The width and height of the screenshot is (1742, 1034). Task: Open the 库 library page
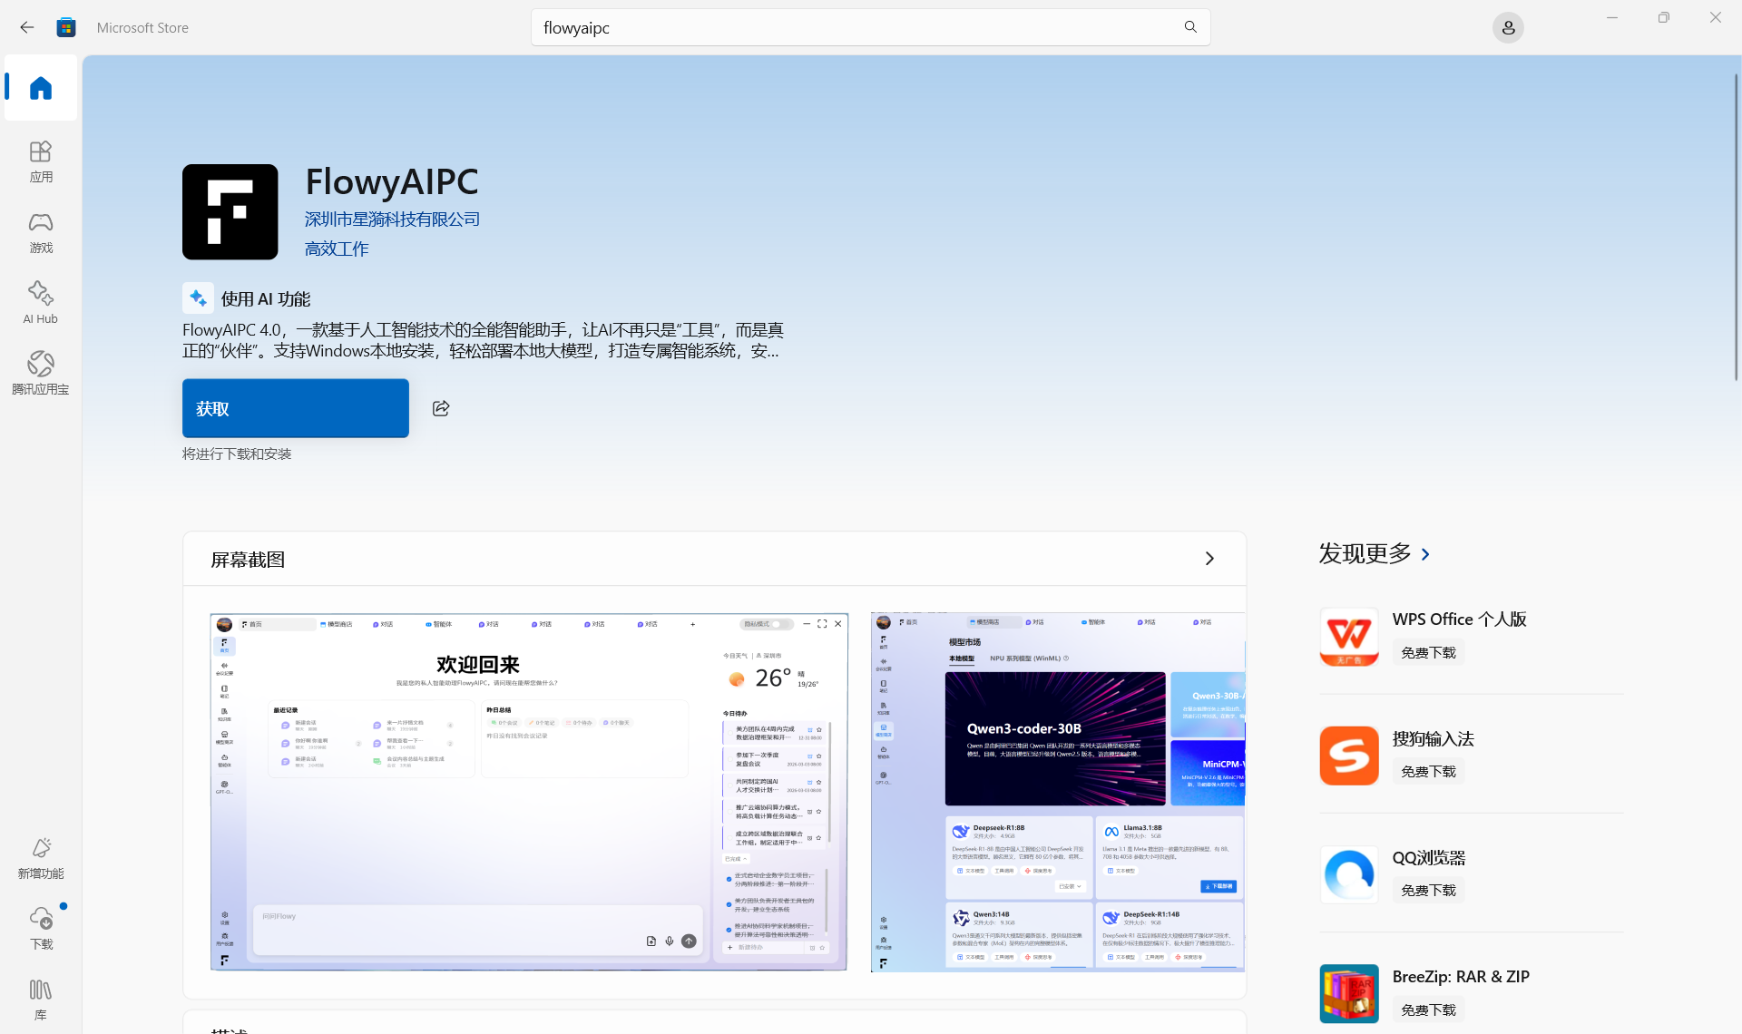click(41, 999)
